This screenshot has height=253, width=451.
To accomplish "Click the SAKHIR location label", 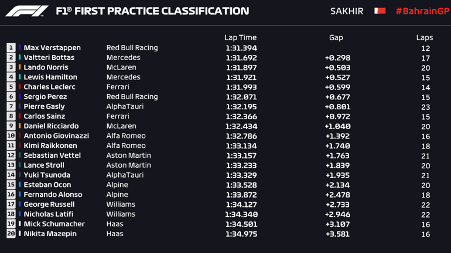I will [346, 11].
